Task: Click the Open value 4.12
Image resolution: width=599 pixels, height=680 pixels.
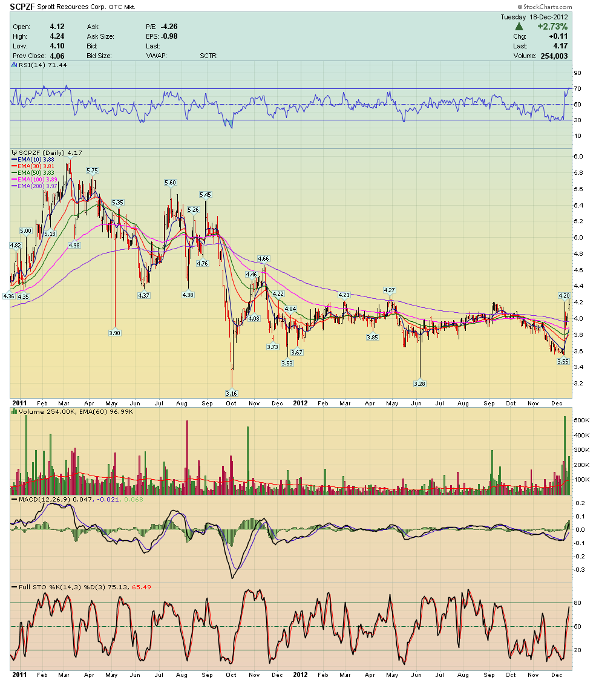Action: [57, 27]
